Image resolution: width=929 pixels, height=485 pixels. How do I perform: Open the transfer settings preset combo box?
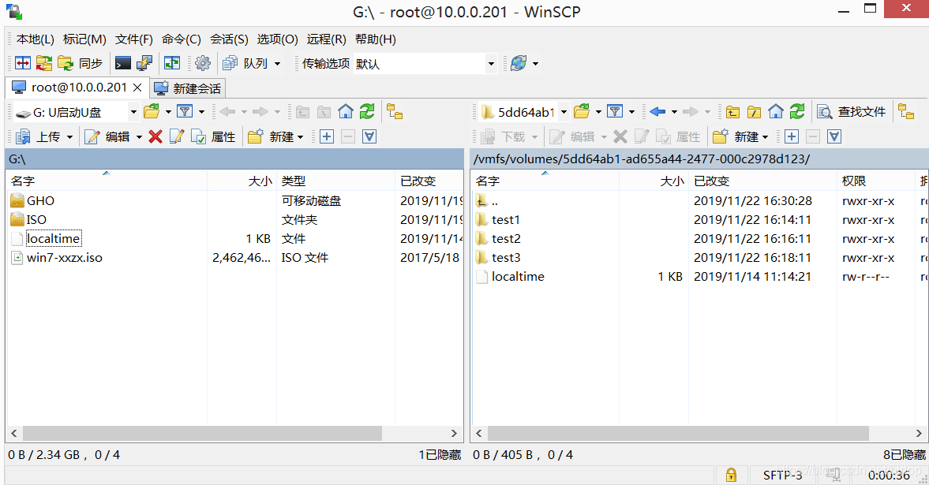tap(425, 63)
